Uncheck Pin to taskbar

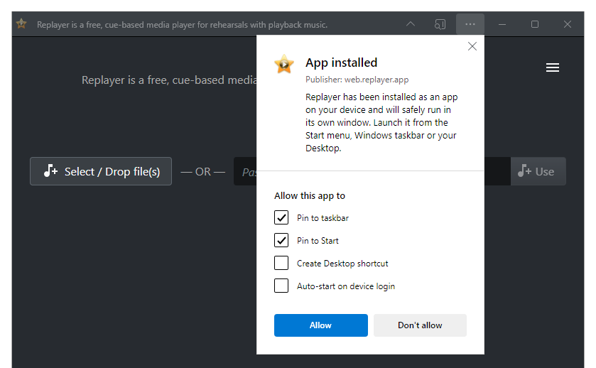[x=281, y=218]
